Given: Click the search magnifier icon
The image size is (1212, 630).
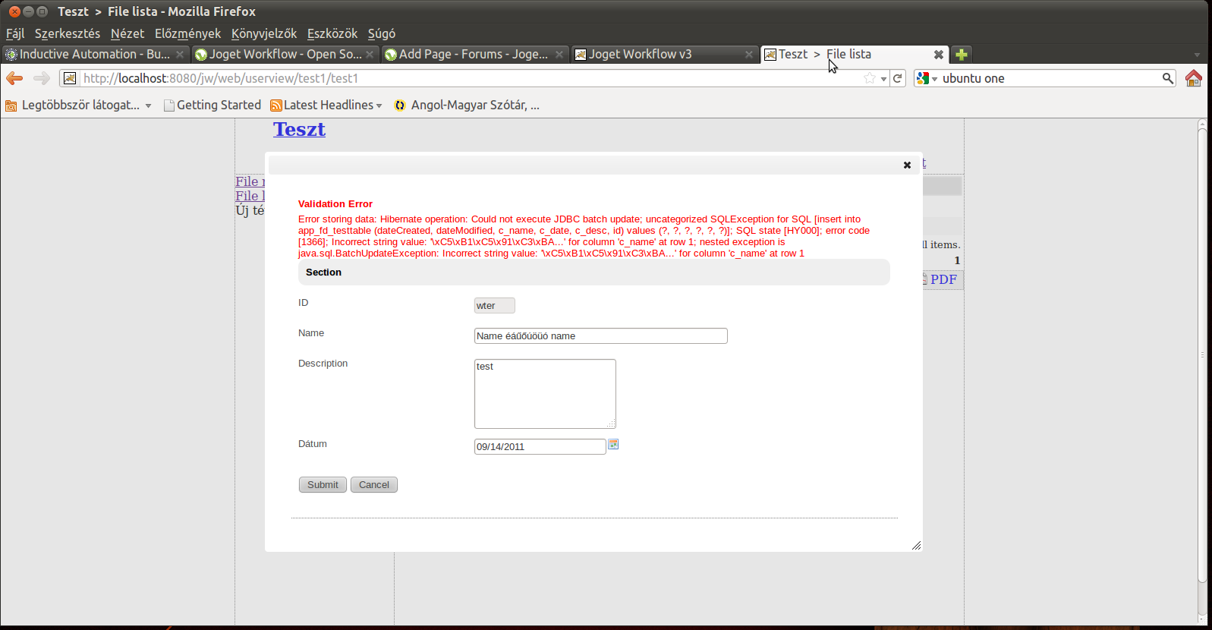Looking at the screenshot, I should pyautogui.click(x=1168, y=78).
